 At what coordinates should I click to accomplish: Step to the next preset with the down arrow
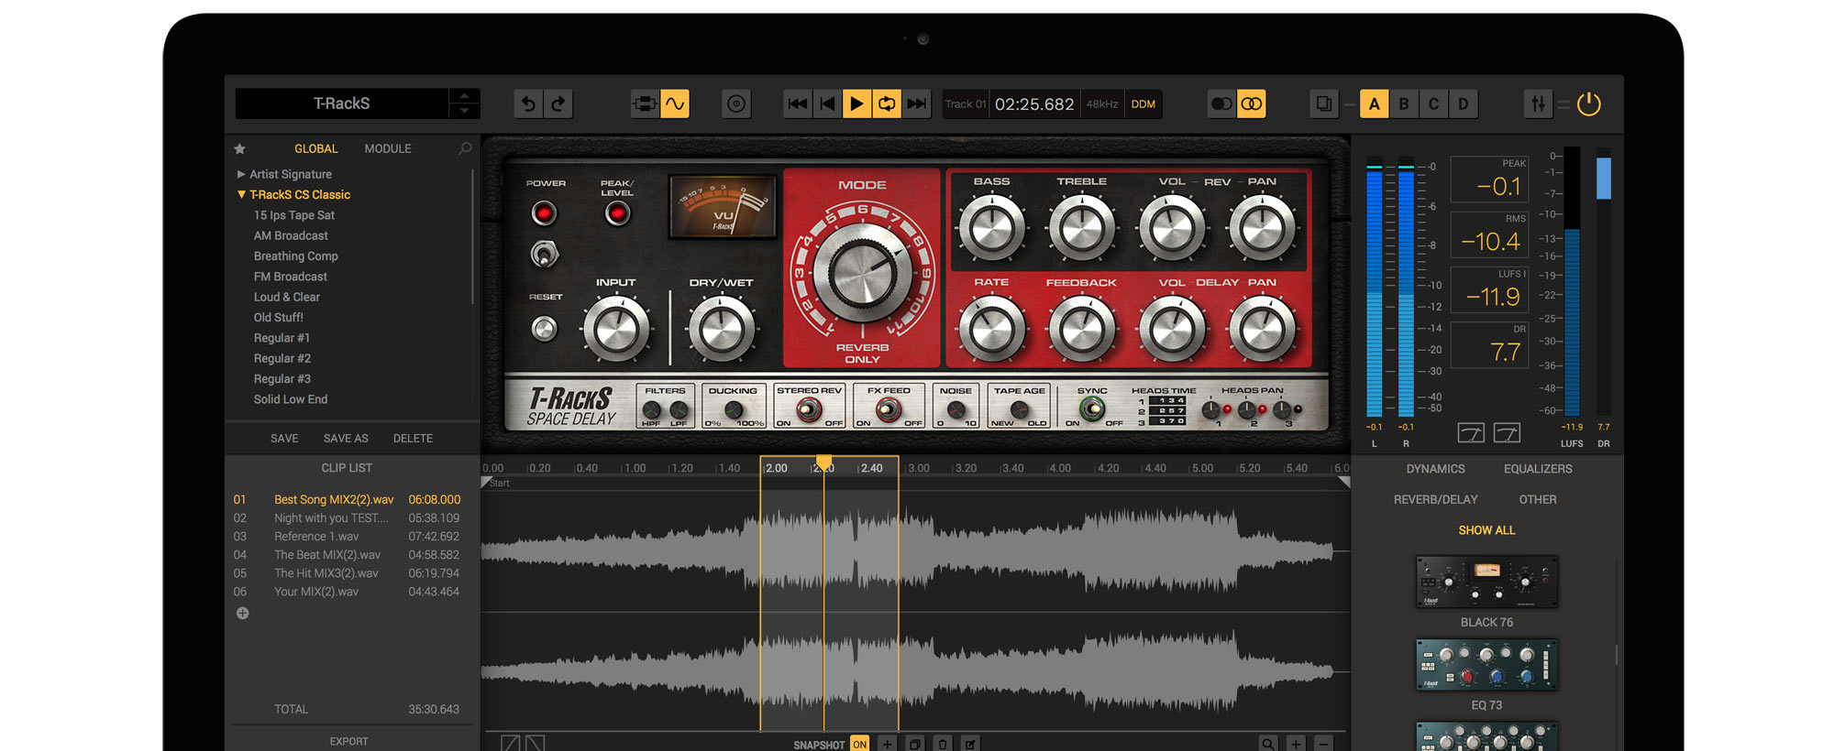[464, 111]
